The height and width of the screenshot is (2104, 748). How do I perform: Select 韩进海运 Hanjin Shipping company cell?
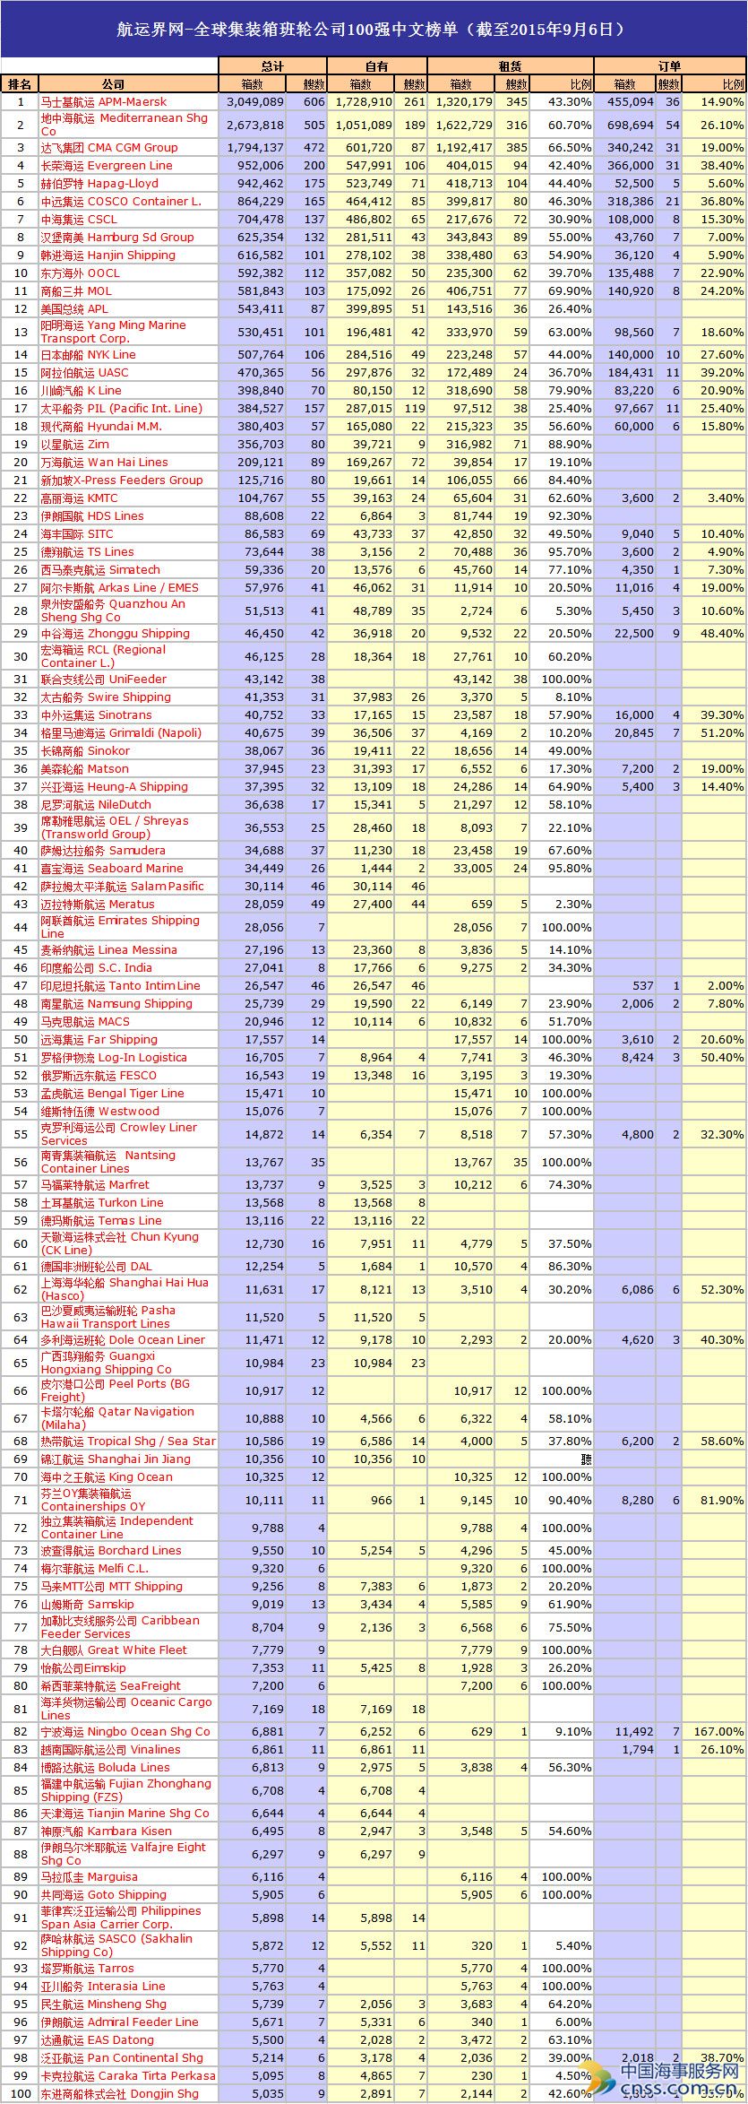click(108, 255)
